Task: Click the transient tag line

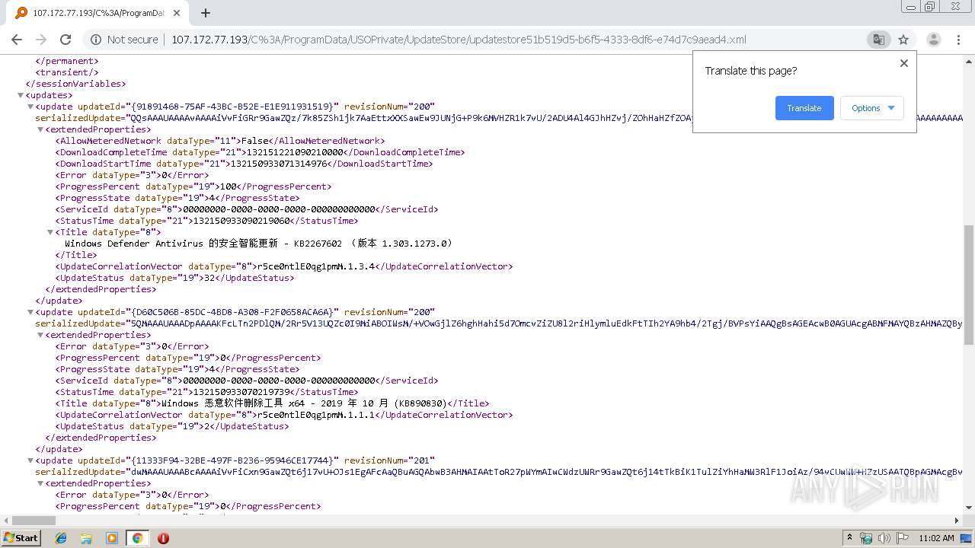Action: (67, 72)
